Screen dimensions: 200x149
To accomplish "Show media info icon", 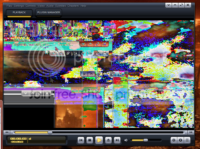I will [x=180, y=140].
